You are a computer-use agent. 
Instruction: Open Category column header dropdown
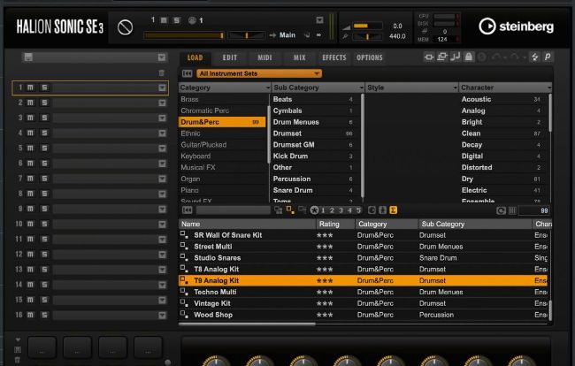268,88
